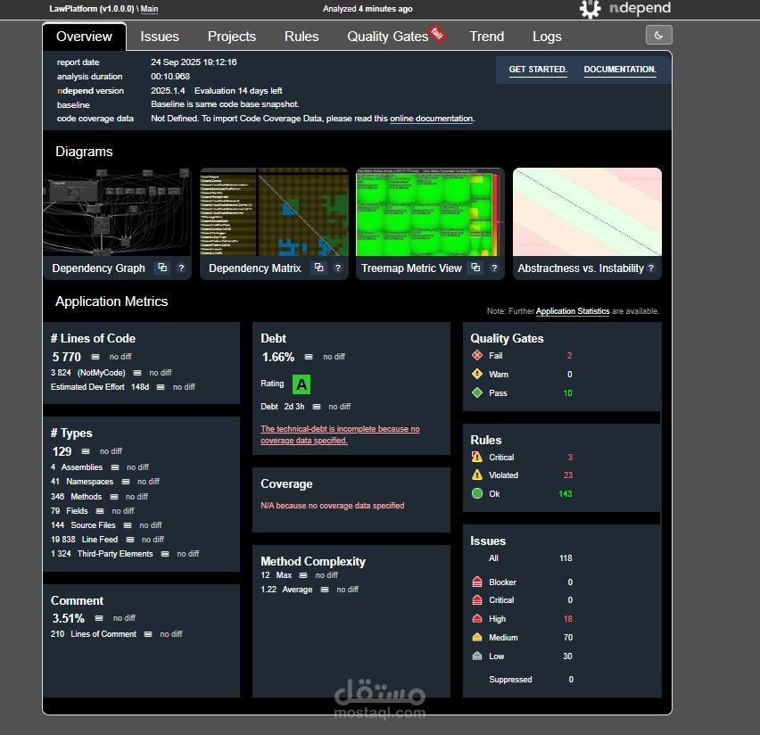Click the equals diff icon beside 3.51%

99,618
